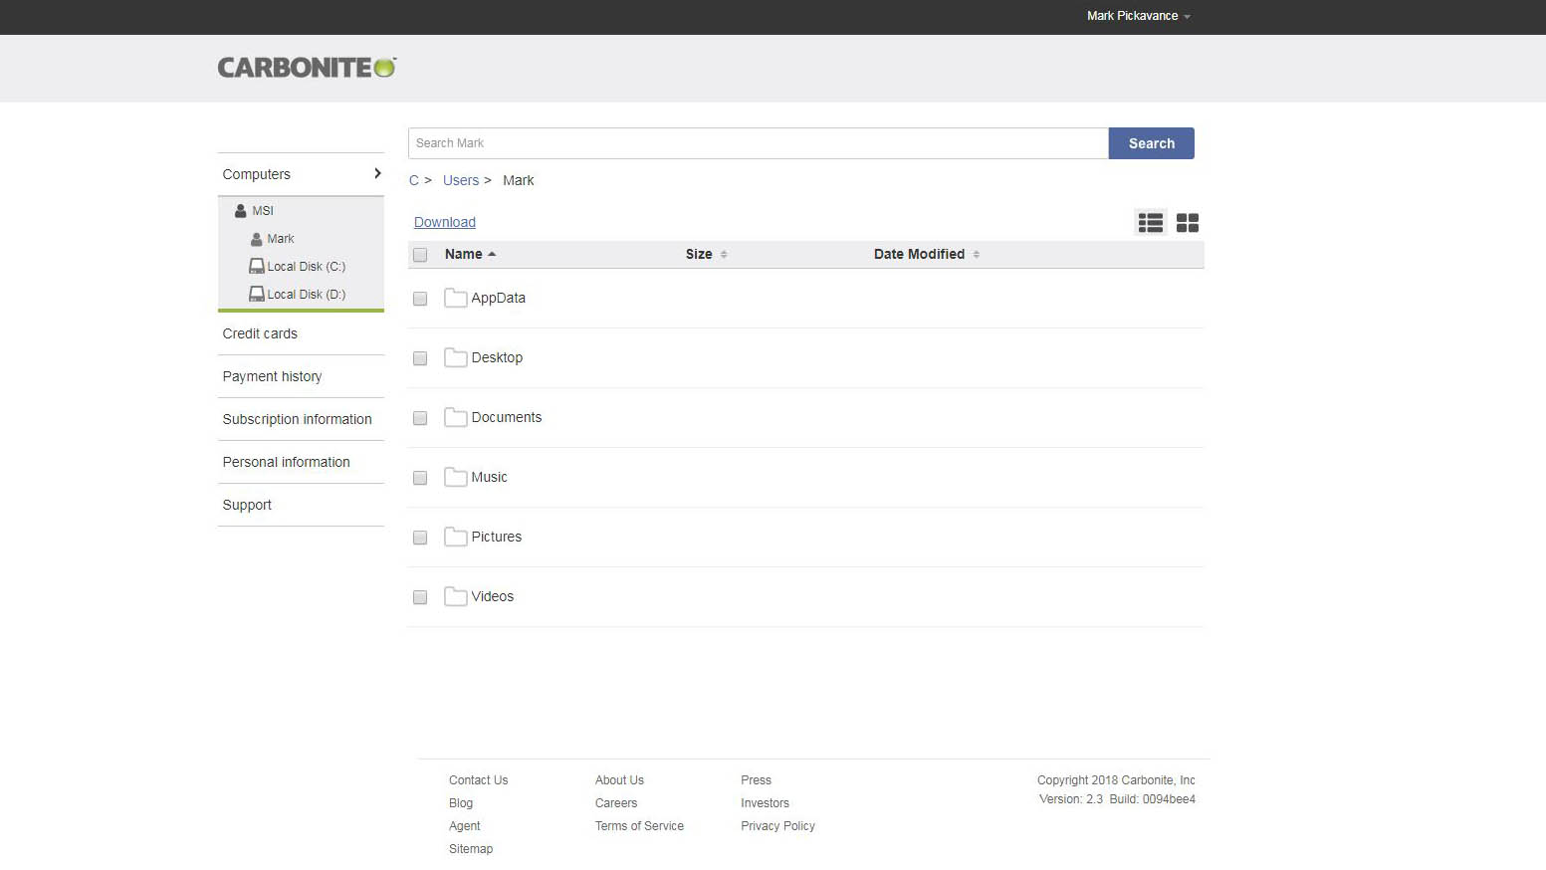Open the Pictures folder name
The image size is (1546, 870).
(497, 537)
